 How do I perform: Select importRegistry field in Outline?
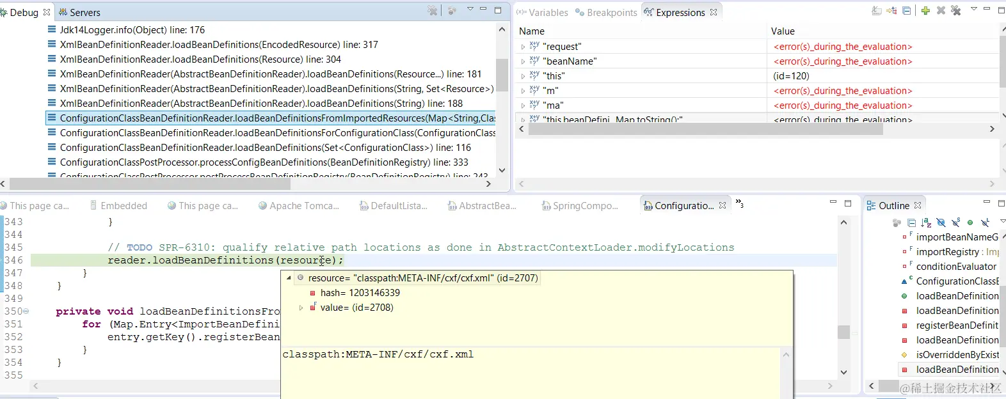pos(950,251)
